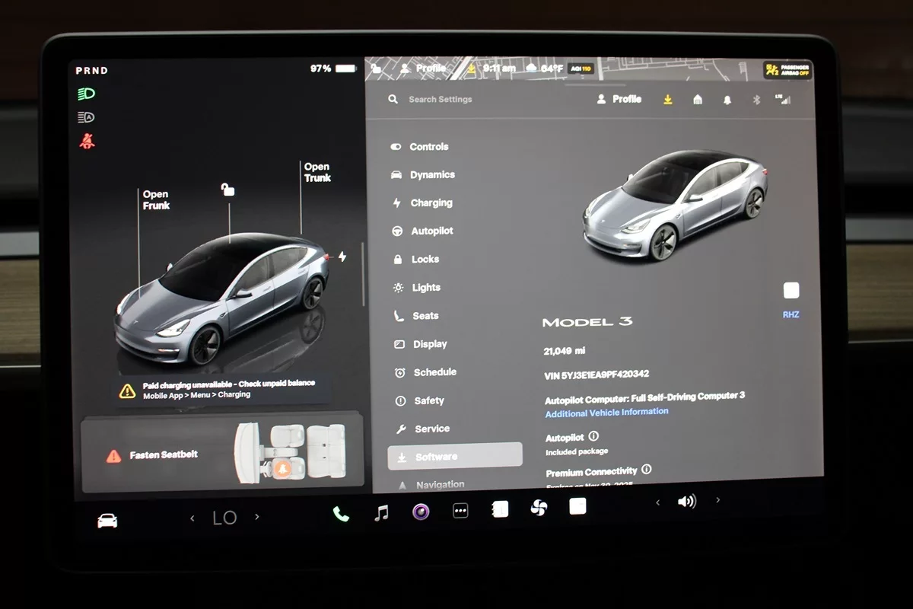
Task: Open the climate fan icon in bottom bar
Action: click(x=539, y=508)
